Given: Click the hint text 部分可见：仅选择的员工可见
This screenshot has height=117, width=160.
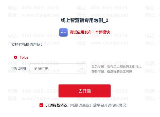Looking at the screenshot, I should tap(112, 72).
